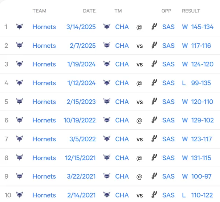
Task: Open the L 99-135 result
Action: 197,83
